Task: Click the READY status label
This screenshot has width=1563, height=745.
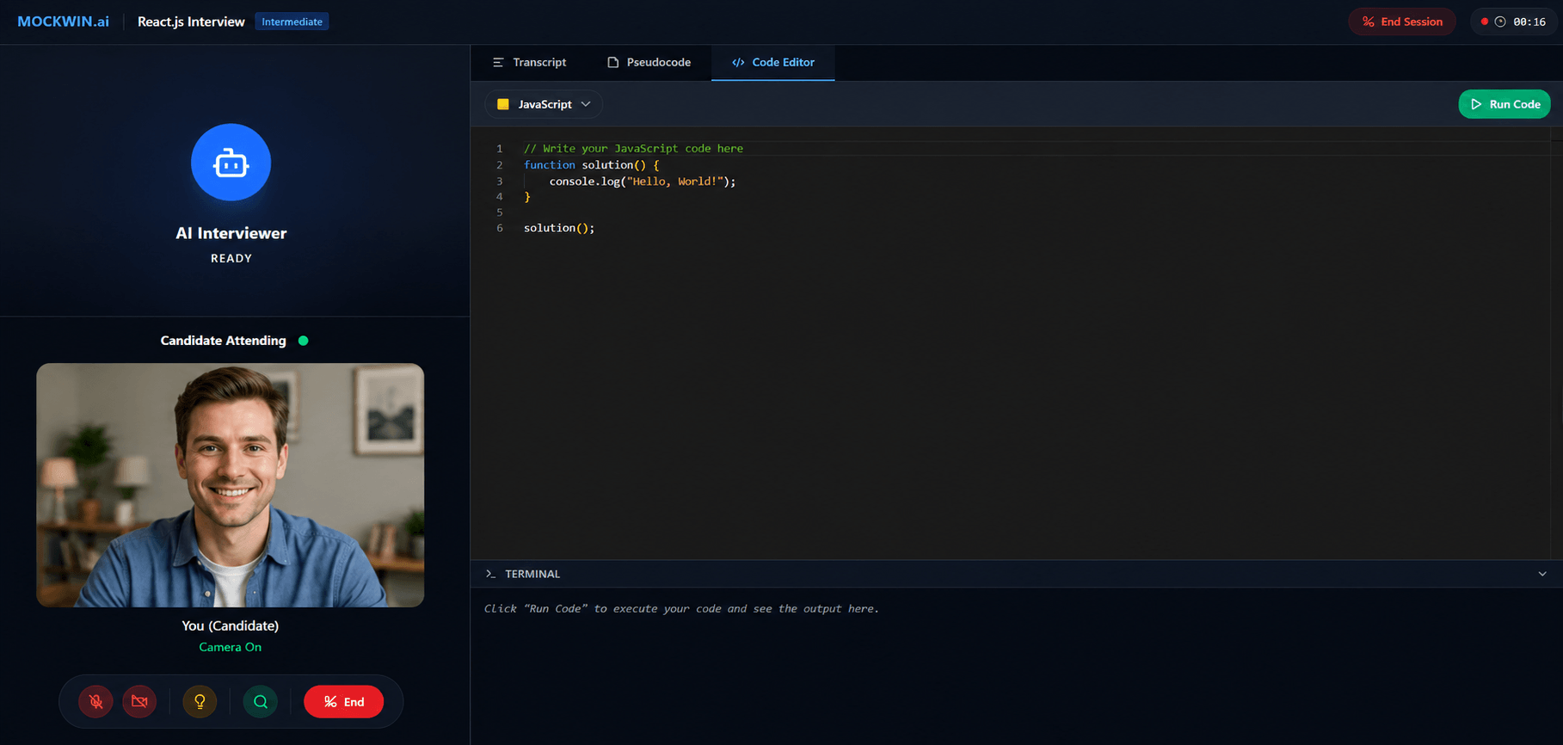Action: pos(231,258)
